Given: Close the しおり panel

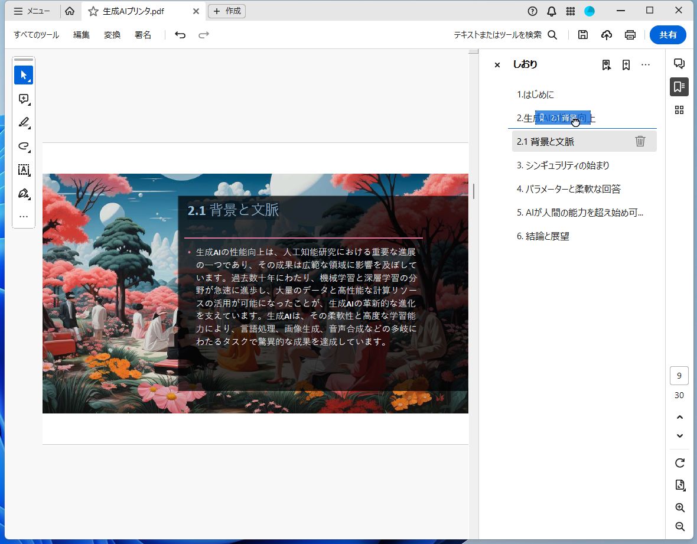Looking at the screenshot, I should [497, 65].
